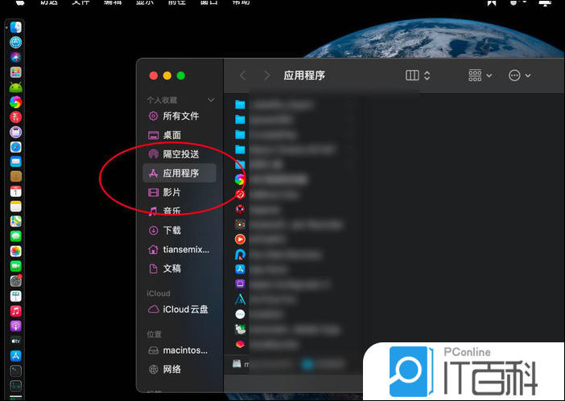Open System Preferences with red badge

[x=15, y=281]
